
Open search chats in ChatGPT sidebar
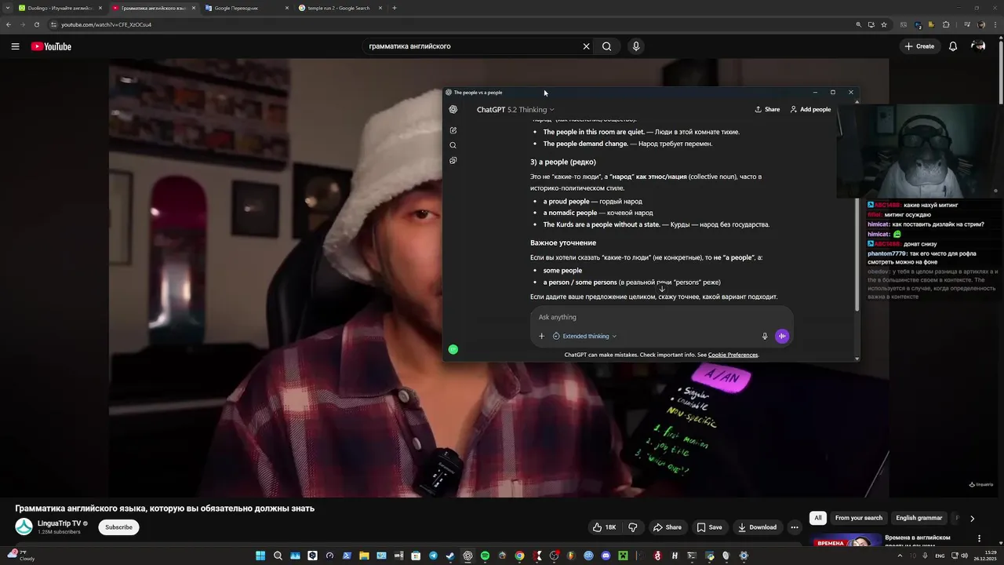tap(453, 145)
